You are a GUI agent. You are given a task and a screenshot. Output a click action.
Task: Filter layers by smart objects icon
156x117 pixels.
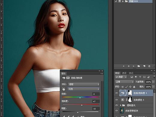148,77
